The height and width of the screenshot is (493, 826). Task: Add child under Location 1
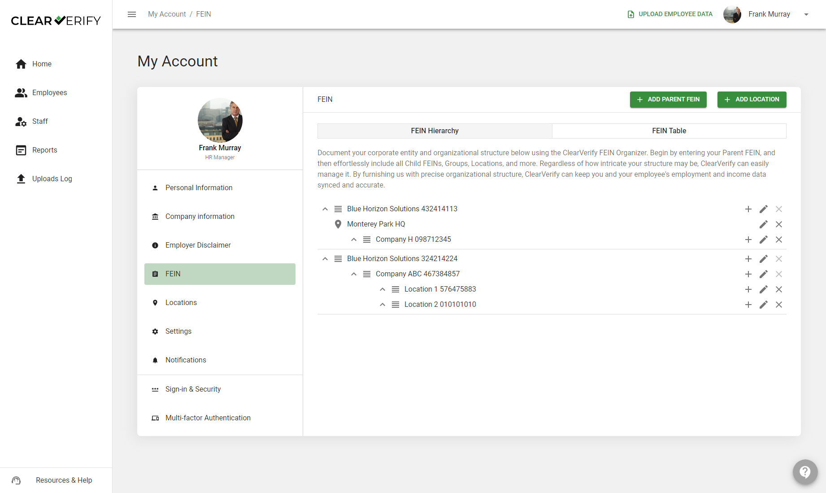[748, 289]
